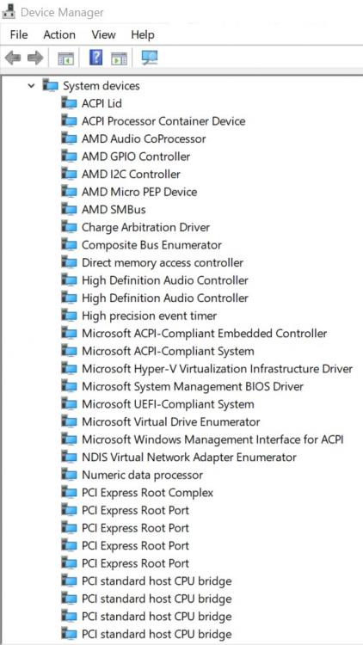This screenshot has height=645, width=363.
Task: Select AMD GPIO Controller device
Action: pyautogui.click(x=136, y=157)
